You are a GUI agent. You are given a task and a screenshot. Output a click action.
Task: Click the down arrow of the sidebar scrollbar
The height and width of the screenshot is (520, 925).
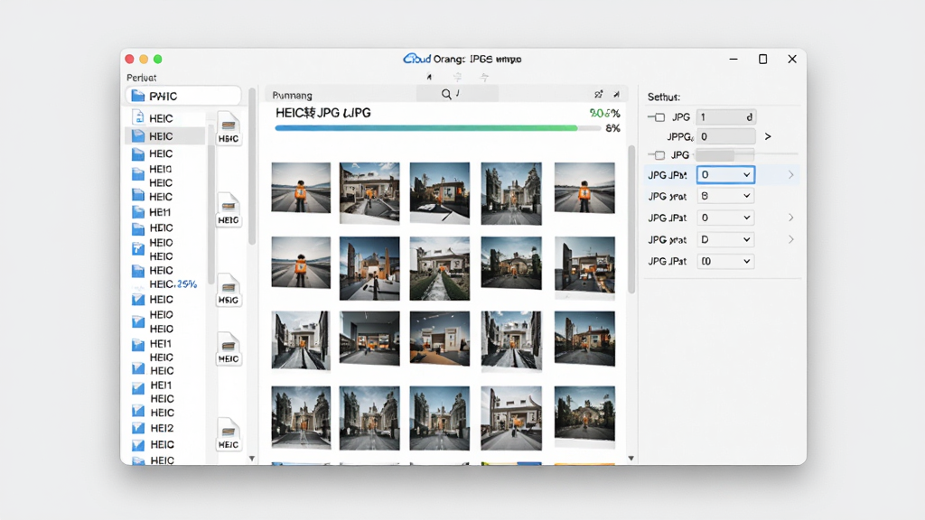pos(252,458)
